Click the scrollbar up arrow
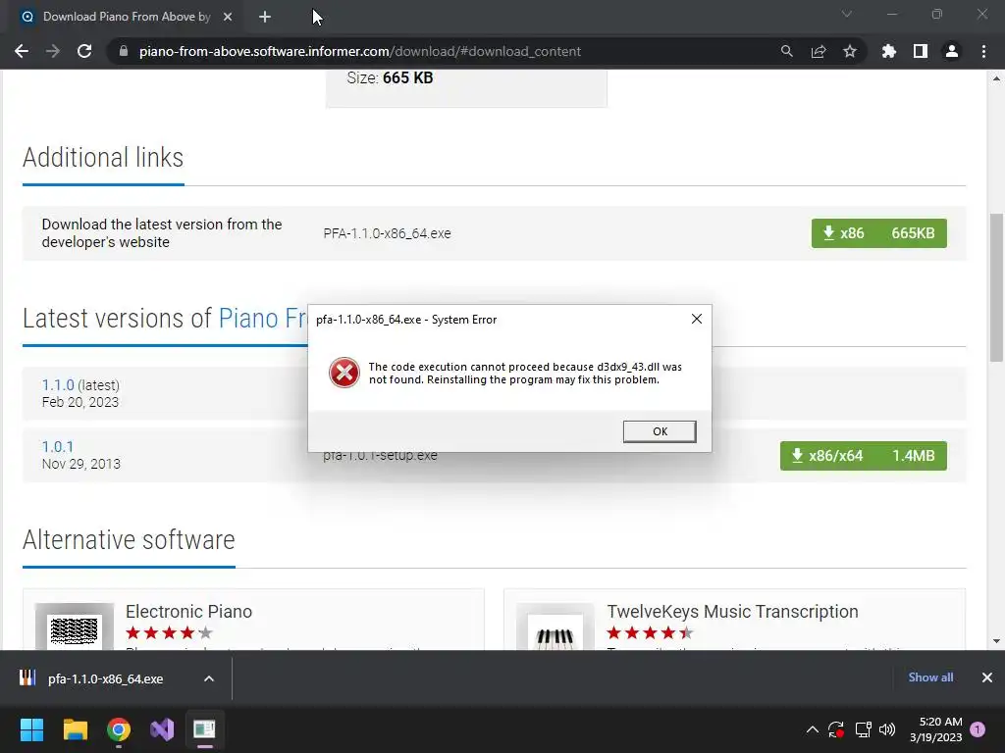Viewport: 1005px width, 753px height. (996, 78)
